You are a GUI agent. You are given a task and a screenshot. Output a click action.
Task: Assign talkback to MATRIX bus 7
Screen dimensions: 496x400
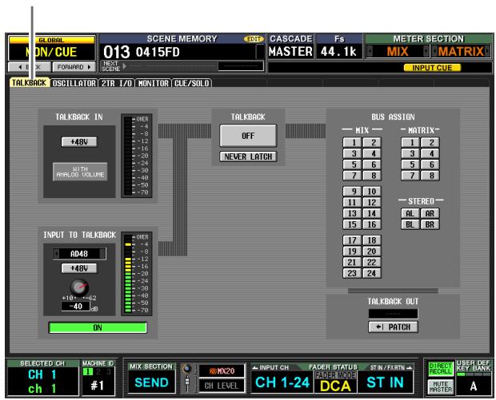410,176
